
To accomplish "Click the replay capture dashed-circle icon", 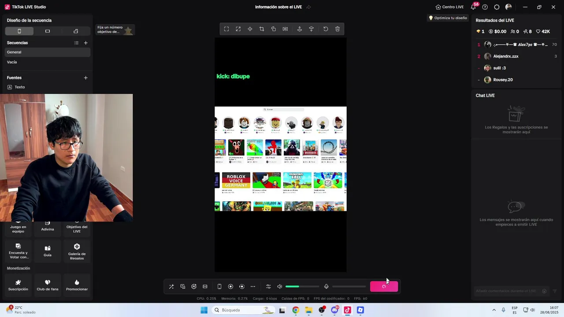I will pos(241,287).
